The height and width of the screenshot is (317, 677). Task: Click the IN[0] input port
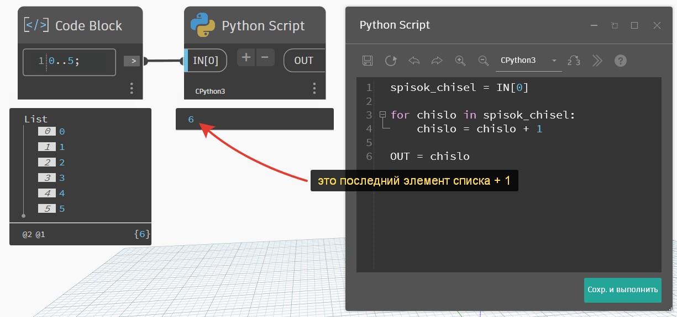[206, 61]
